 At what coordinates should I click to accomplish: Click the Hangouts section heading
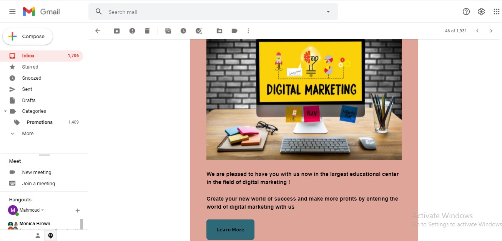[20, 200]
